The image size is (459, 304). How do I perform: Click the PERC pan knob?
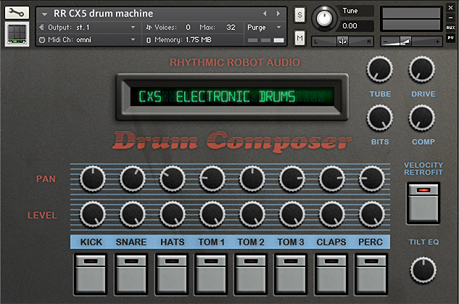(372, 178)
